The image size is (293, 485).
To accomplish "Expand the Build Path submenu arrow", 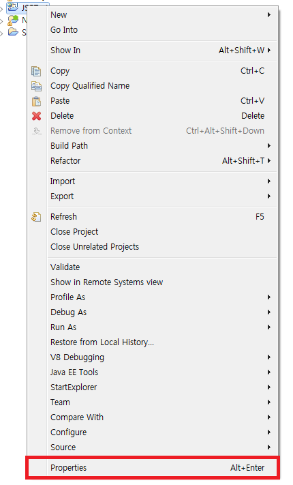I will 269,146.
